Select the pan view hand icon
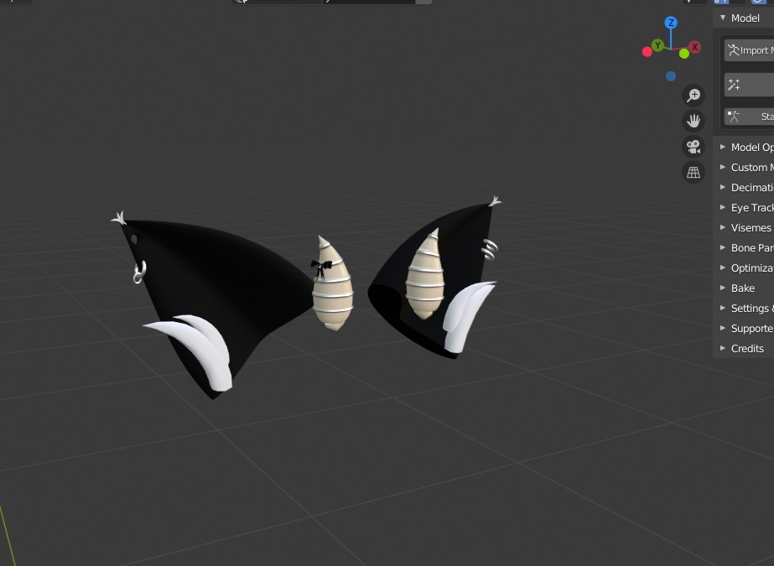 coord(693,121)
